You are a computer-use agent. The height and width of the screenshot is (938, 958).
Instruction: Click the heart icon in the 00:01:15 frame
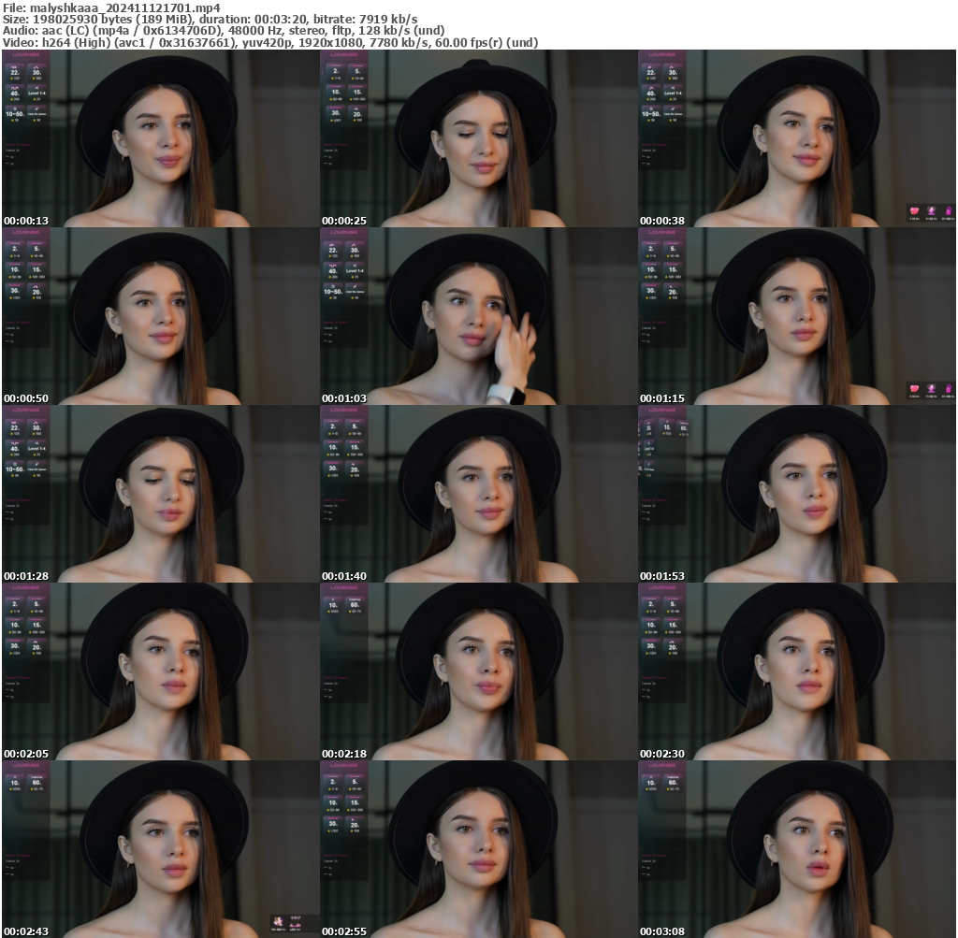[914, 389]
